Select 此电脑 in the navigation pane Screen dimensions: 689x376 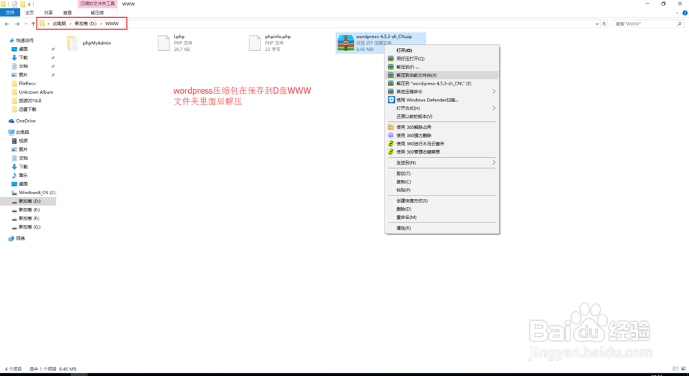pos(23,132)
